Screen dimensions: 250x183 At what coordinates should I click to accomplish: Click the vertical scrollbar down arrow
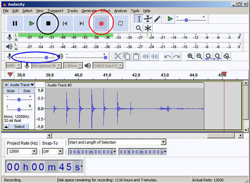(x=246, y=130)
